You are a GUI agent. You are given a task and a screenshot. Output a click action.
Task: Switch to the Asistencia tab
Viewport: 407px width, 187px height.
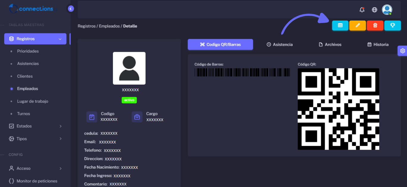pos(279,44)
